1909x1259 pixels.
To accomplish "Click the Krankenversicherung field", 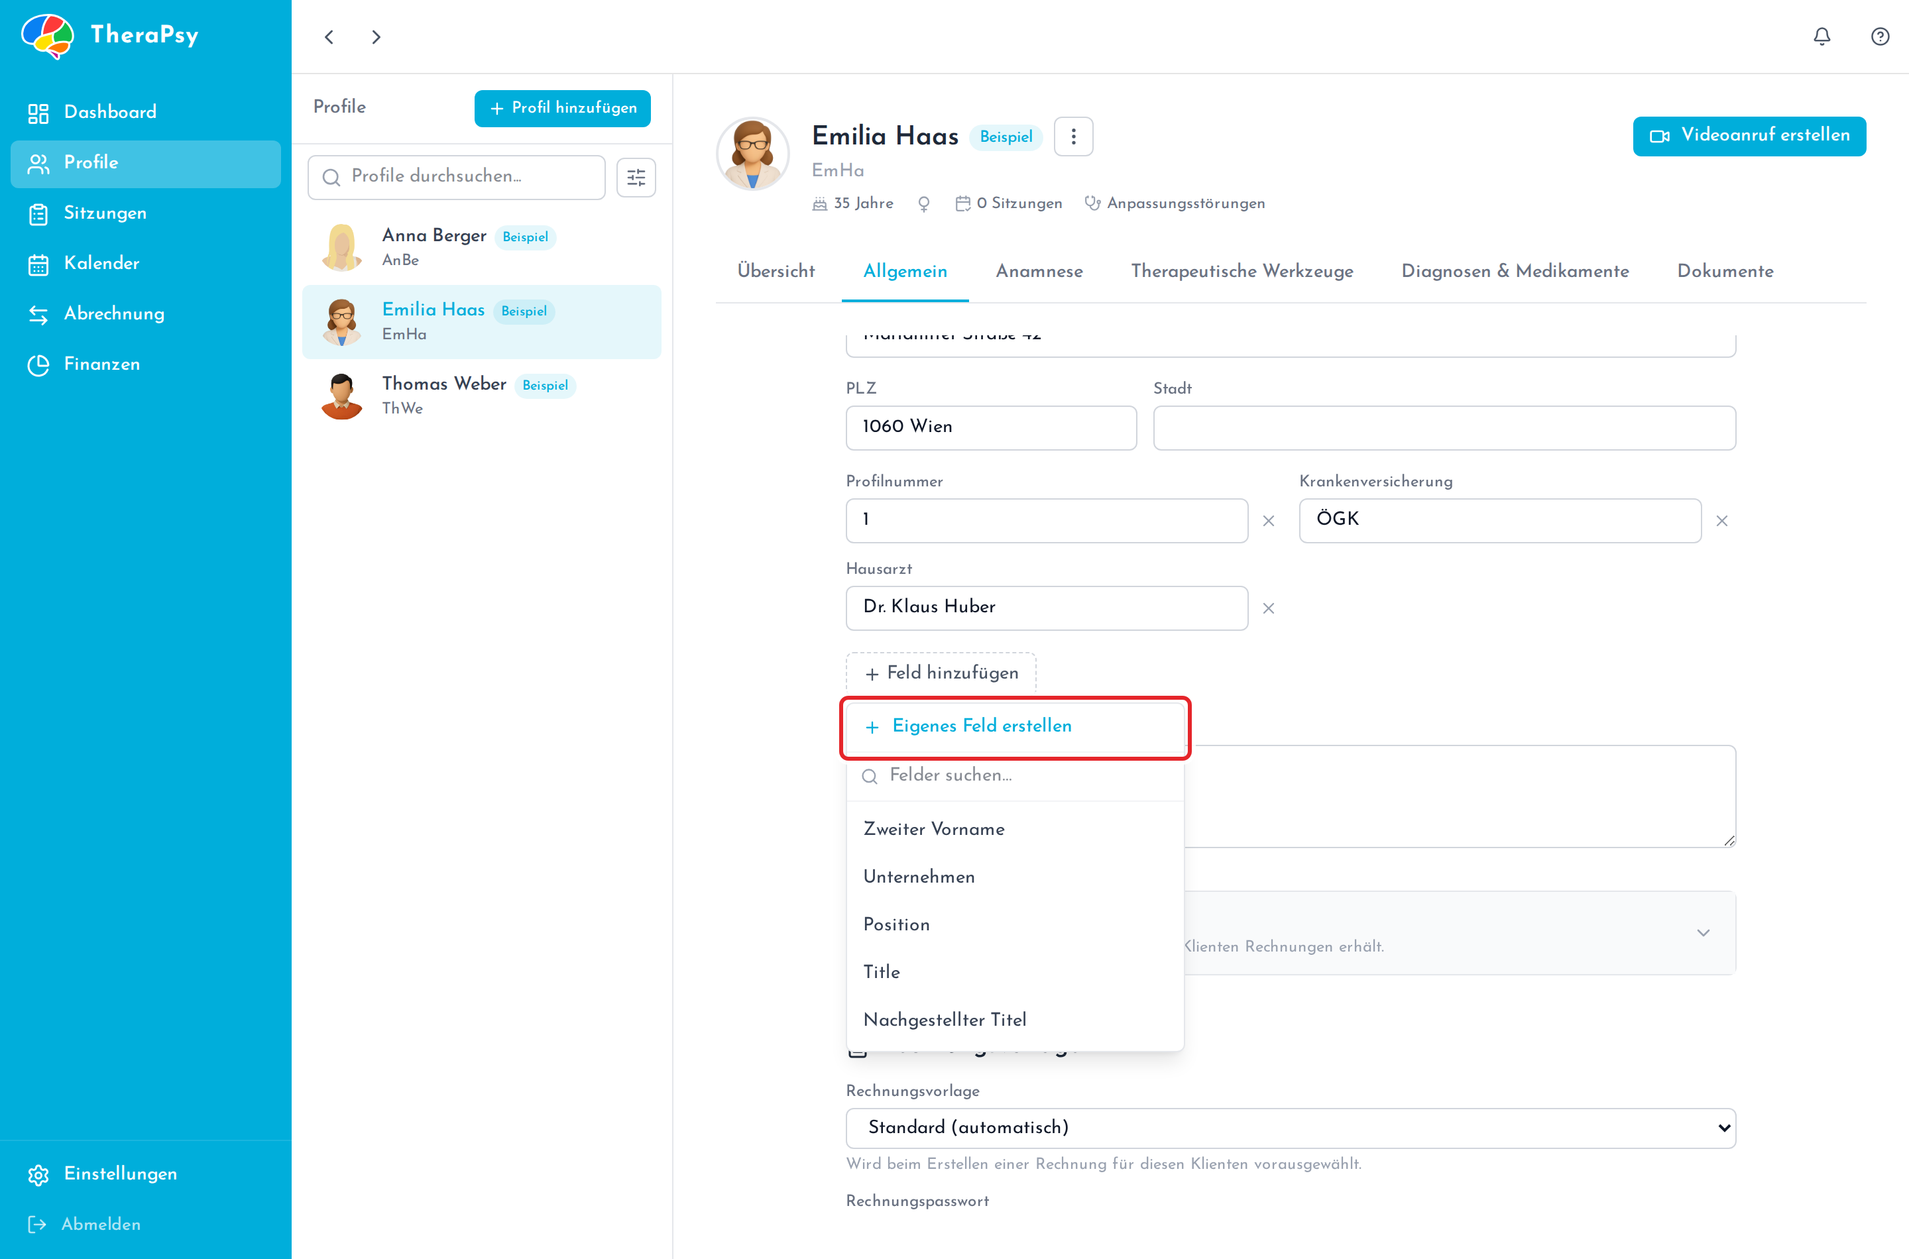I will click(1499, 520).
